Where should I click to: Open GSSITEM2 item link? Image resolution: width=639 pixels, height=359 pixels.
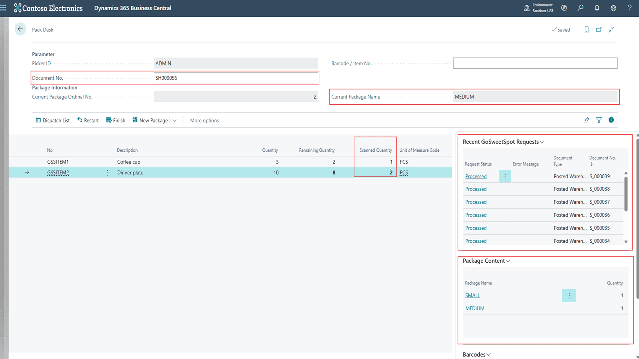tap(58, 173)
